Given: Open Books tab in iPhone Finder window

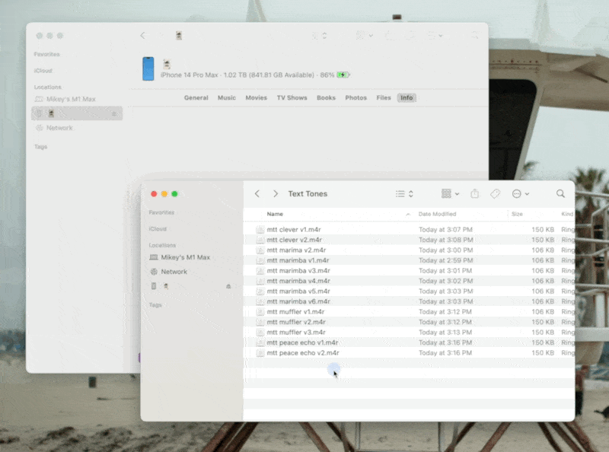Looking at the screenshot, I should click(326, 98).
